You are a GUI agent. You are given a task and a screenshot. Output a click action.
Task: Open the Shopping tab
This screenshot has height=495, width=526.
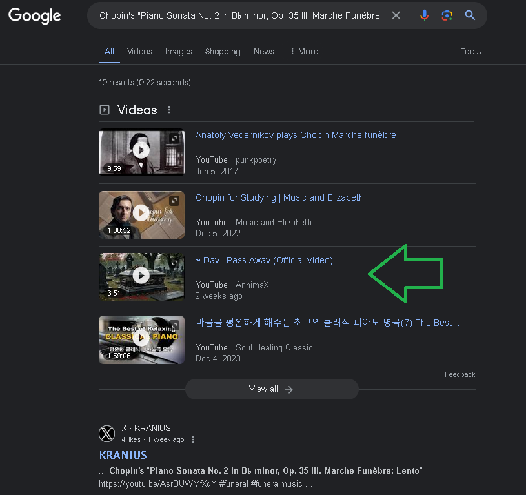click(223, 52)
